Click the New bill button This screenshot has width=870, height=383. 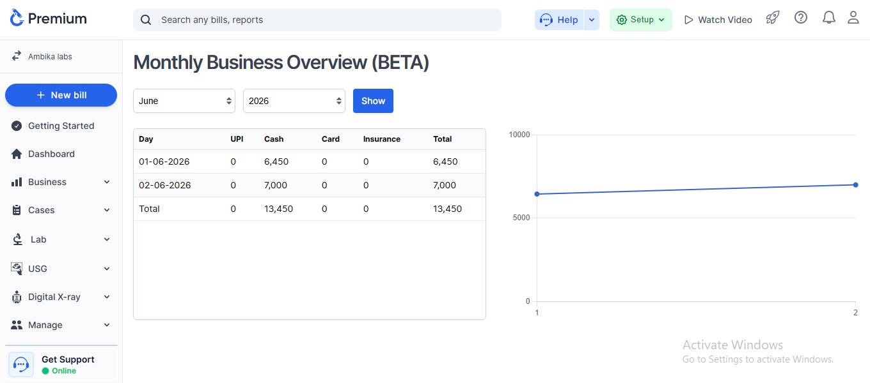click(x=61, y=95)
